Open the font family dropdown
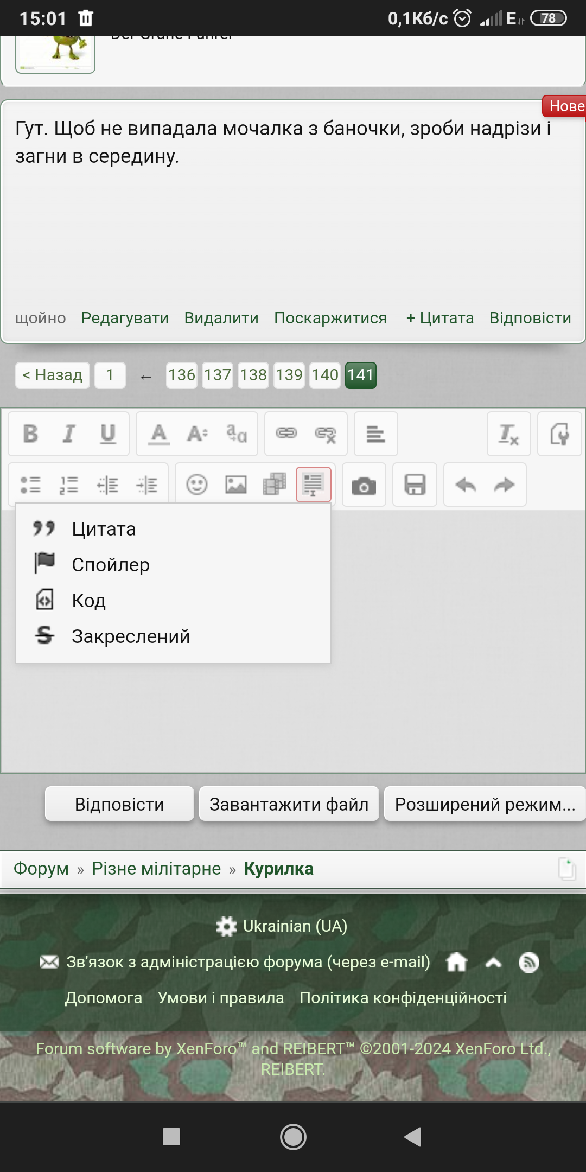 [237, 434]
